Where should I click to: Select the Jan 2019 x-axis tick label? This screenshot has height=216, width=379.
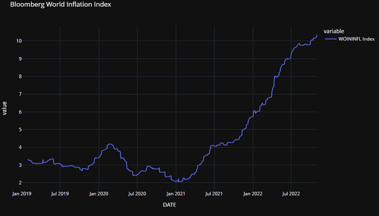(22, 193)
